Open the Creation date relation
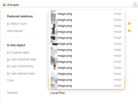 click(x=20, y=52)
